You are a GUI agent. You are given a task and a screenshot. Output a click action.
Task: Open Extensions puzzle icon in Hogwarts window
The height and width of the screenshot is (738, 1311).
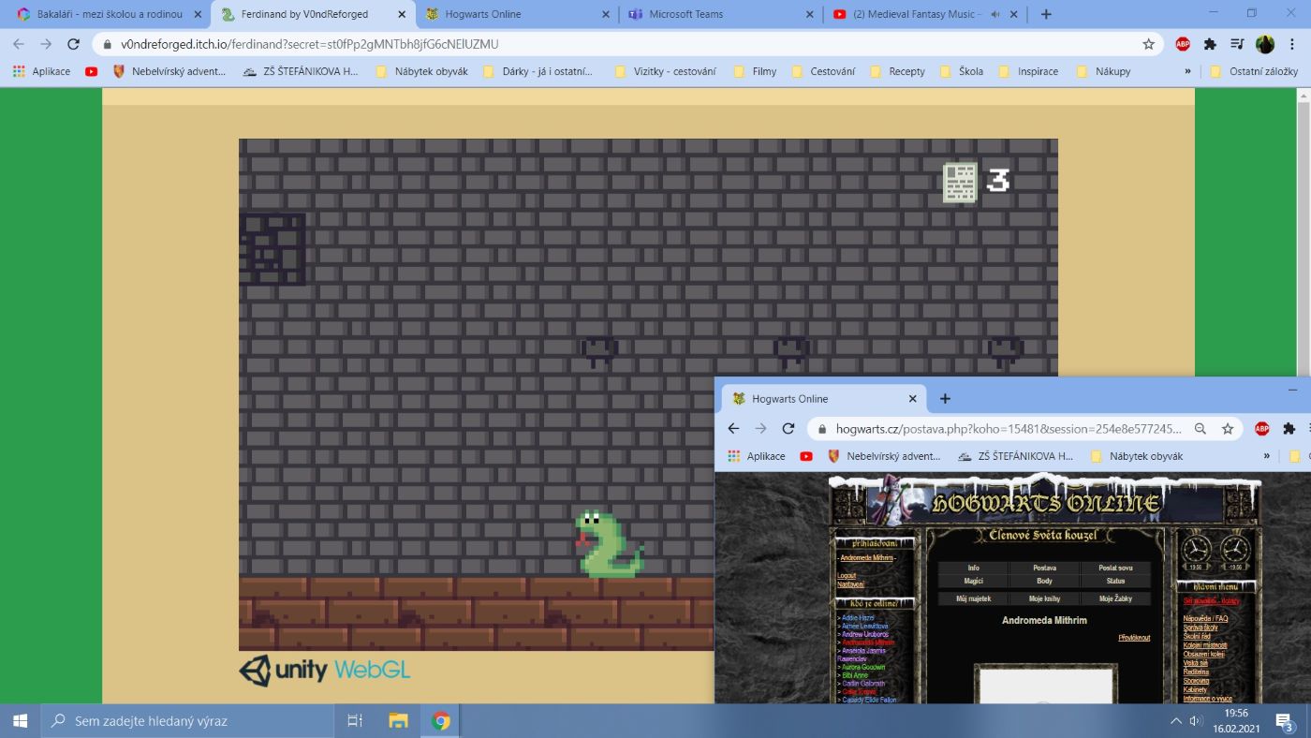(x=1289, y=429)
